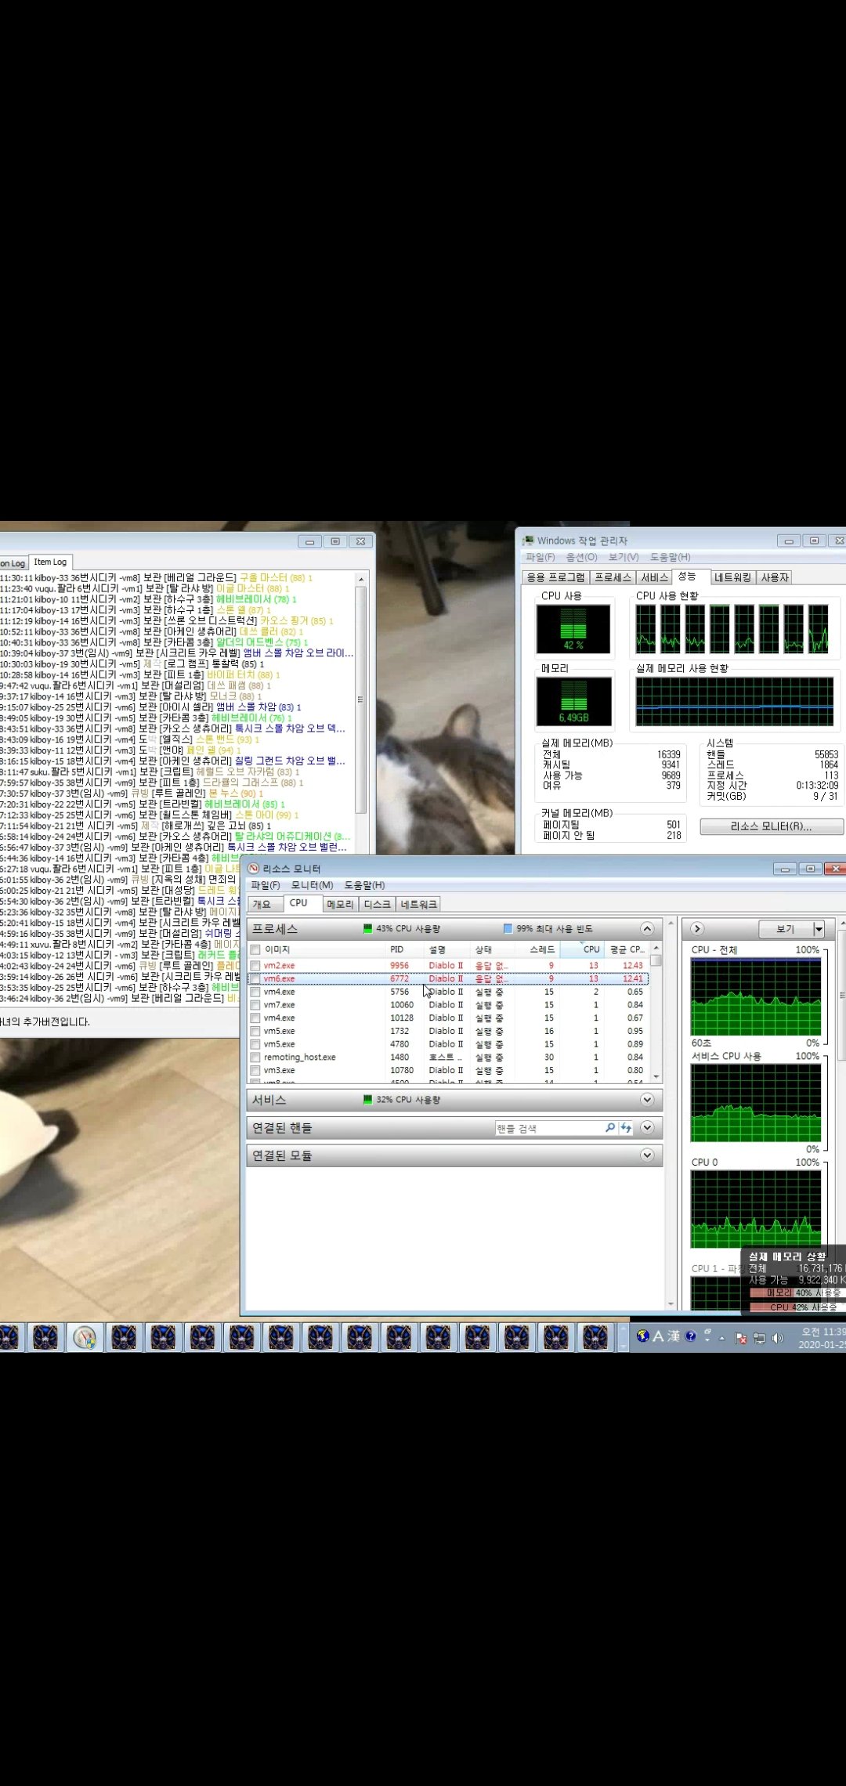Check the box for remoting_host.exe
Image resolution: width=846 pixels, height=1786 pixels.
[x=255, y=1057]
